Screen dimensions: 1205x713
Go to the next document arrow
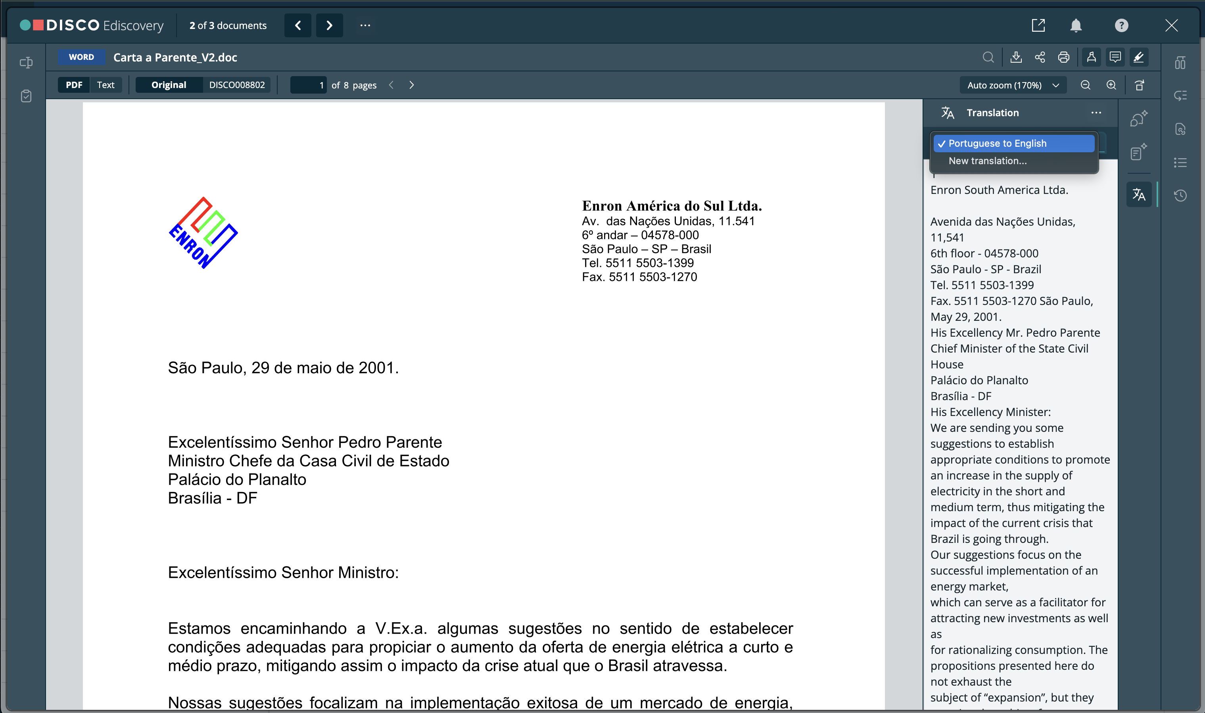(x=329, y=25)
